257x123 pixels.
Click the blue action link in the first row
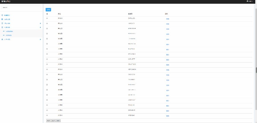coord(168,19)
